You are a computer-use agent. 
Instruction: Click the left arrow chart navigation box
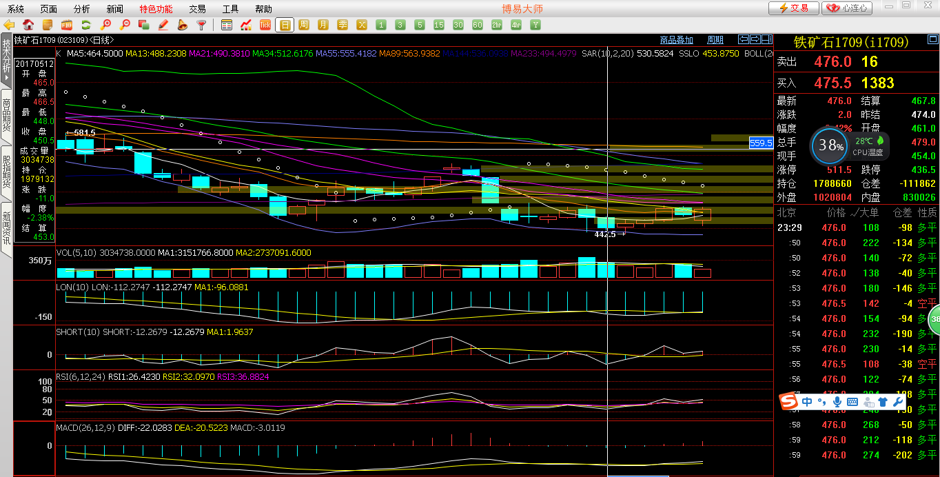pos(744,39)
